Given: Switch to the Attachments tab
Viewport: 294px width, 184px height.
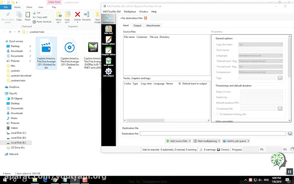Looking at the screenshot, I should (x=153, y=25).
